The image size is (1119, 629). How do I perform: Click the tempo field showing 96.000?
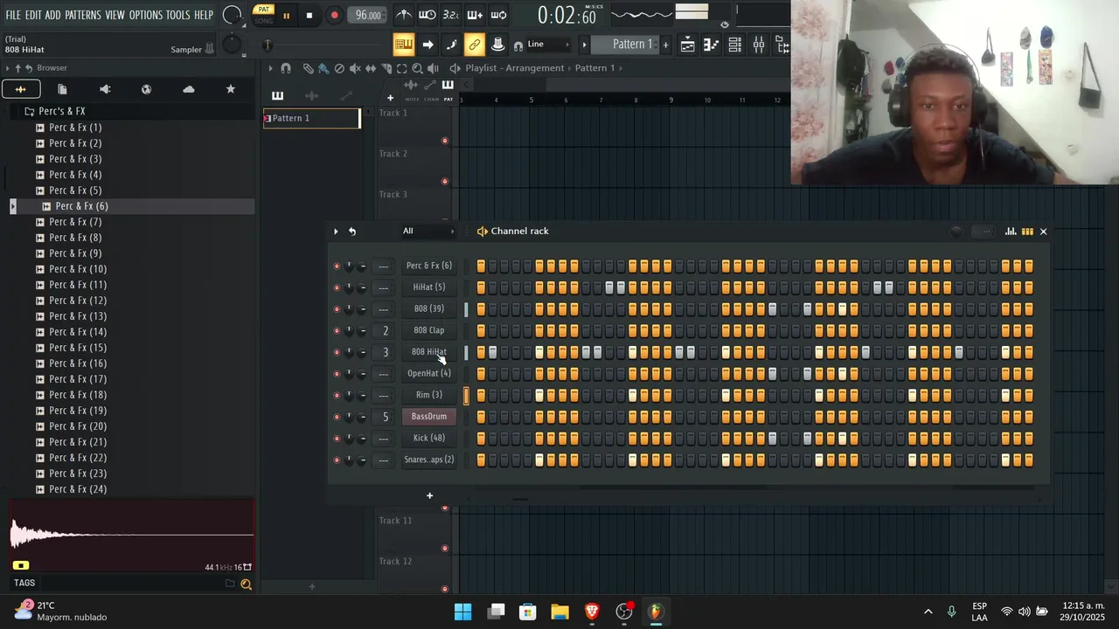click(x=368, y=15)
